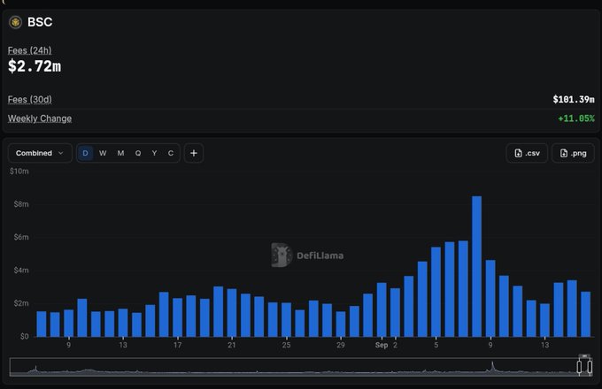This screenshot has width=602, height=389.
Task: Click the +11.05% weekly change value
Action: pos(576,118)
